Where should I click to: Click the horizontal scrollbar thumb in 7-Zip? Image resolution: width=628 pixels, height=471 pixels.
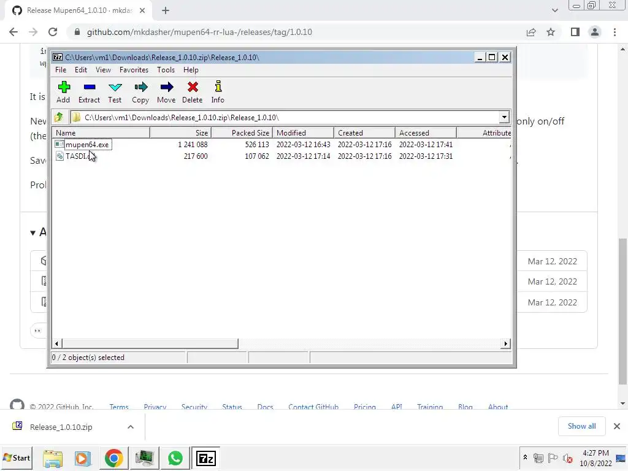(x=150, y=343)
